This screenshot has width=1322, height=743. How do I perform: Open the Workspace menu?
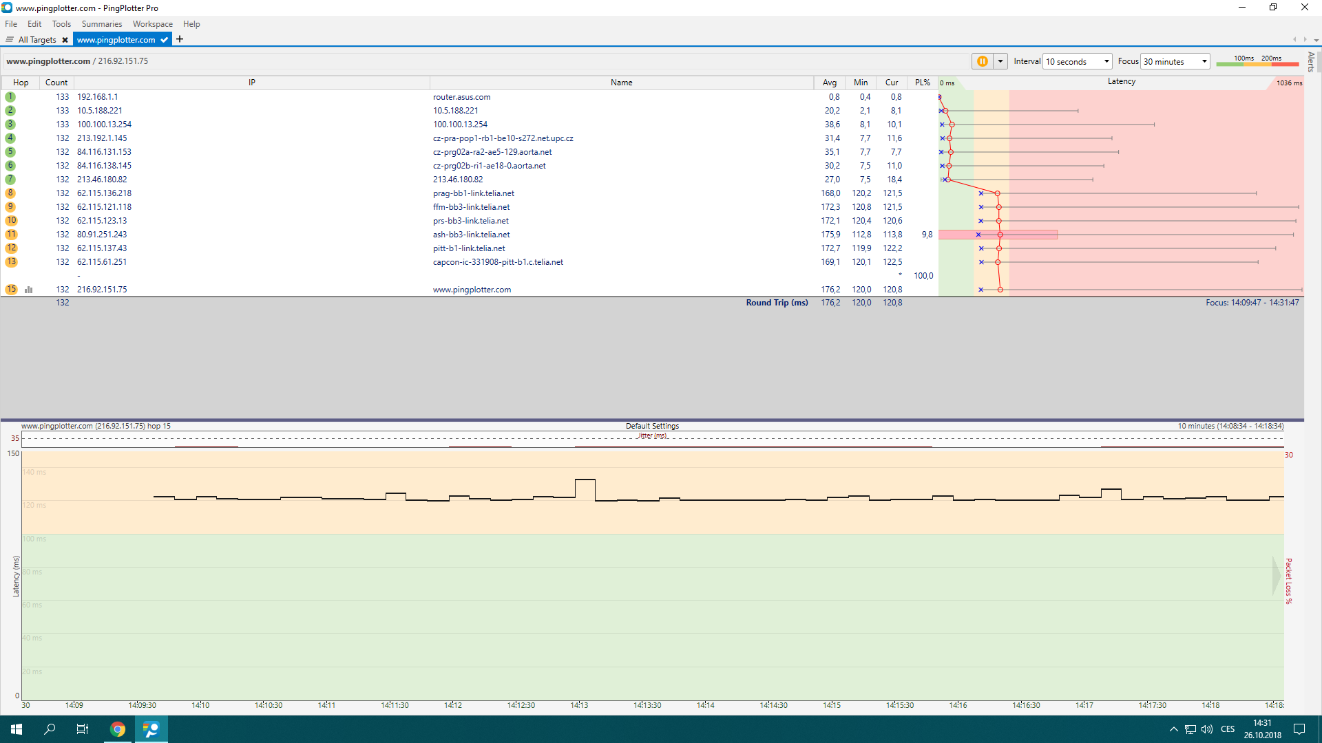point(152,24)
